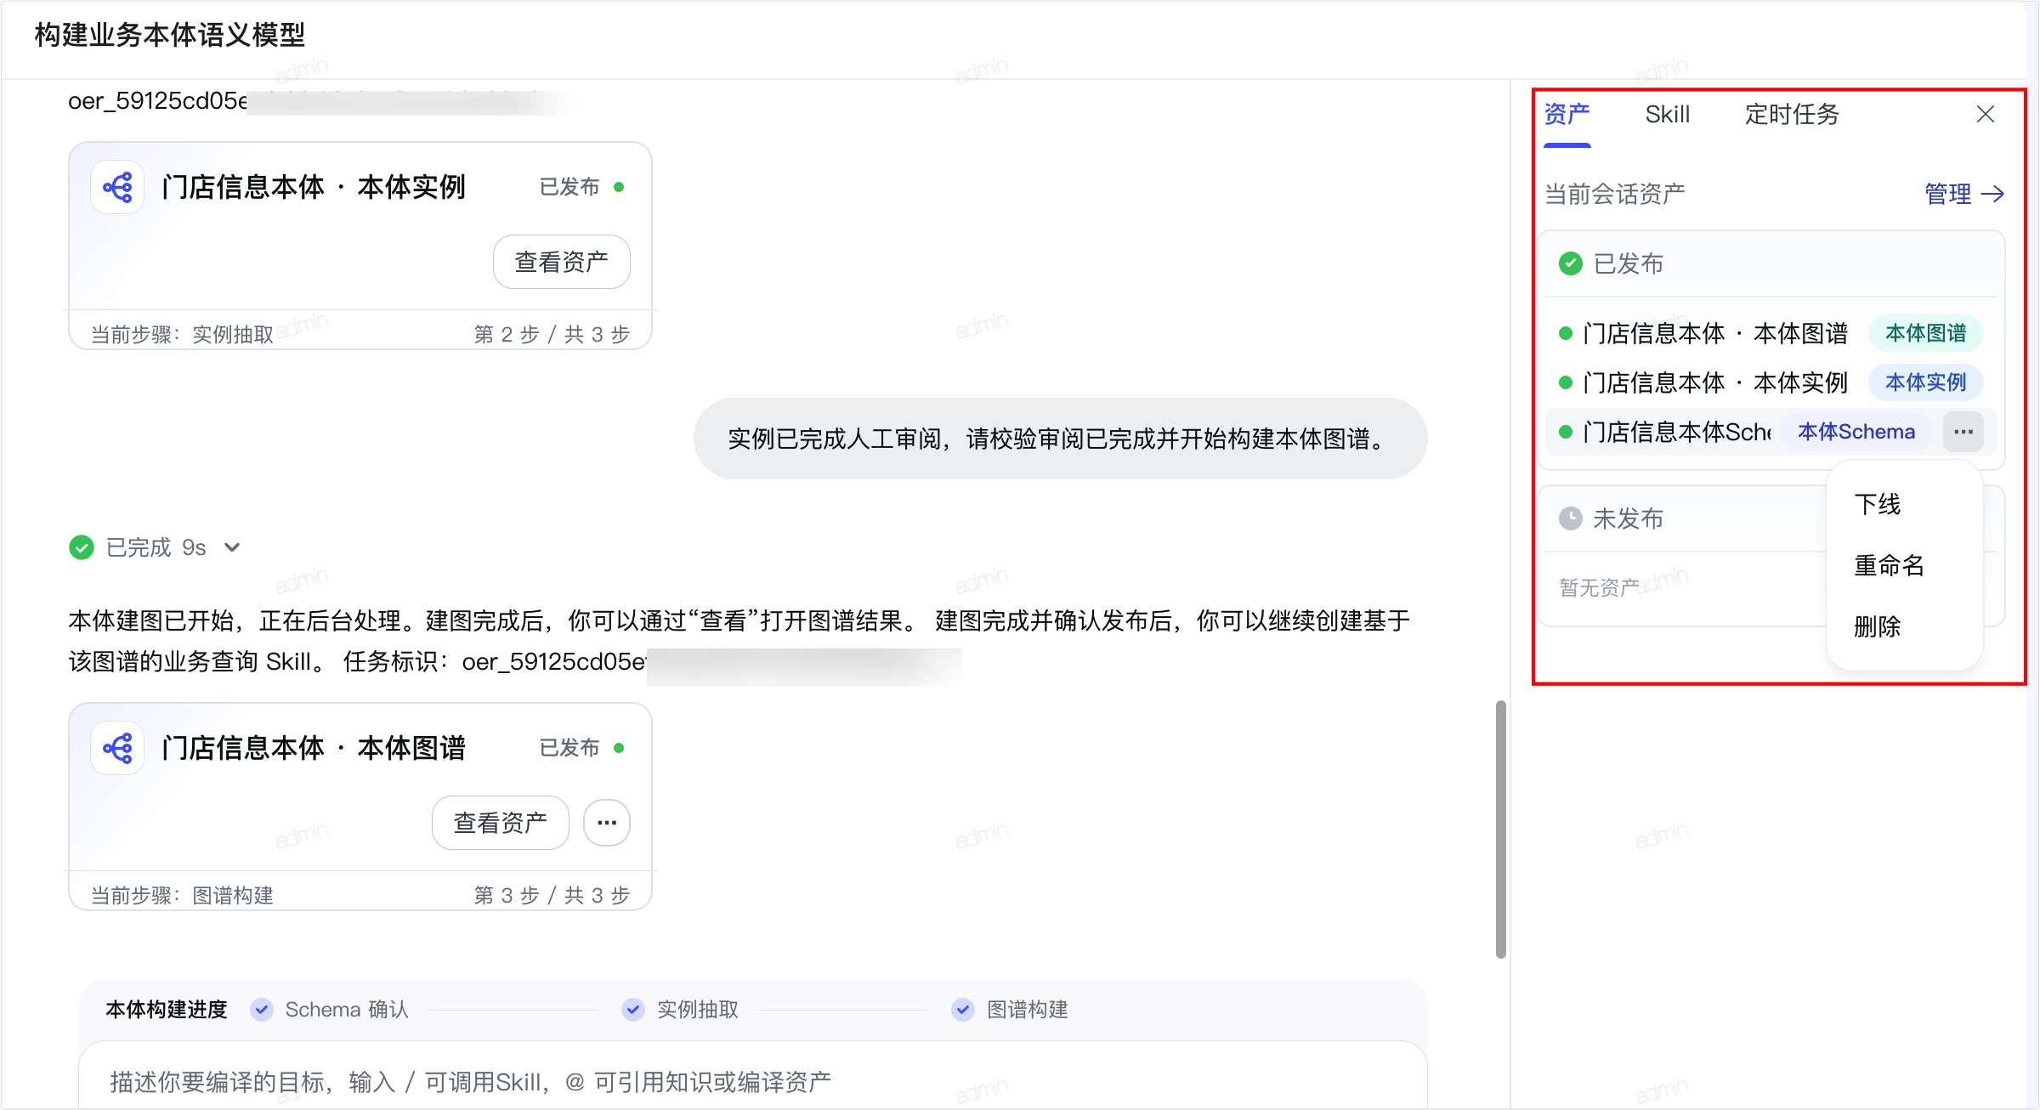2040x1110 pixels.
Task: Switch to the 资产 tab
Action: click(x=1567, y=114)
